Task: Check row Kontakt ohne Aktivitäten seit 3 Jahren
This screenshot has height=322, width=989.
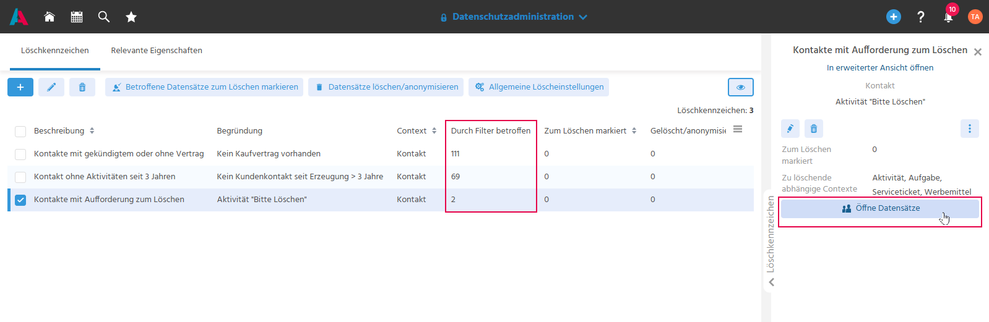Action: tap(20, 177)
